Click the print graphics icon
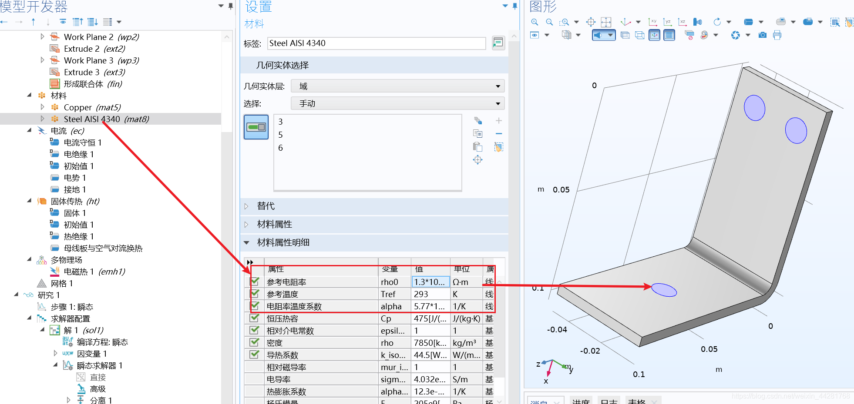The width and height of the screenshot is (854, 404). (777, 35)
